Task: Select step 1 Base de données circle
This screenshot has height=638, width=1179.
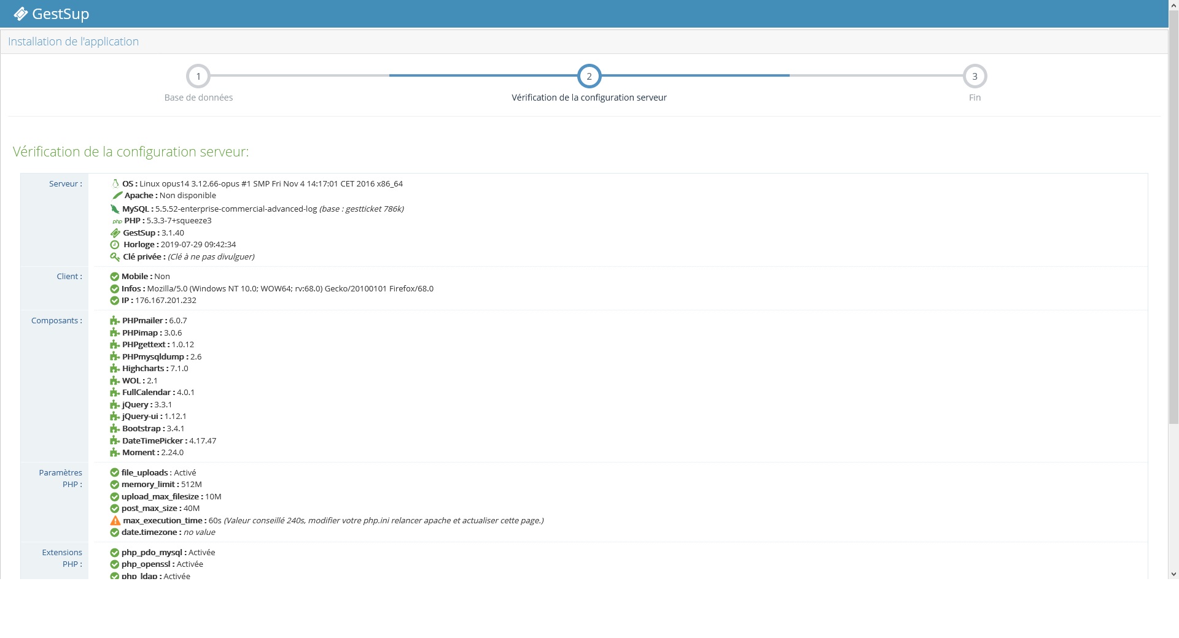Action: [x=198, y=77]
